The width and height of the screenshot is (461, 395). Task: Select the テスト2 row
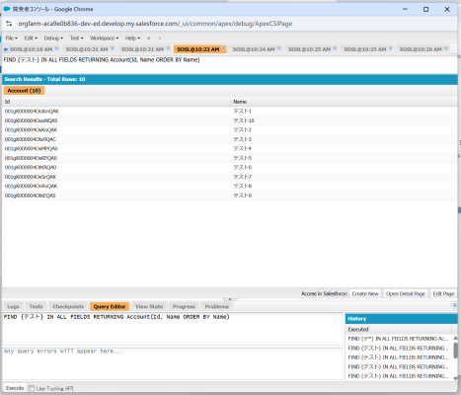[230, 130]
